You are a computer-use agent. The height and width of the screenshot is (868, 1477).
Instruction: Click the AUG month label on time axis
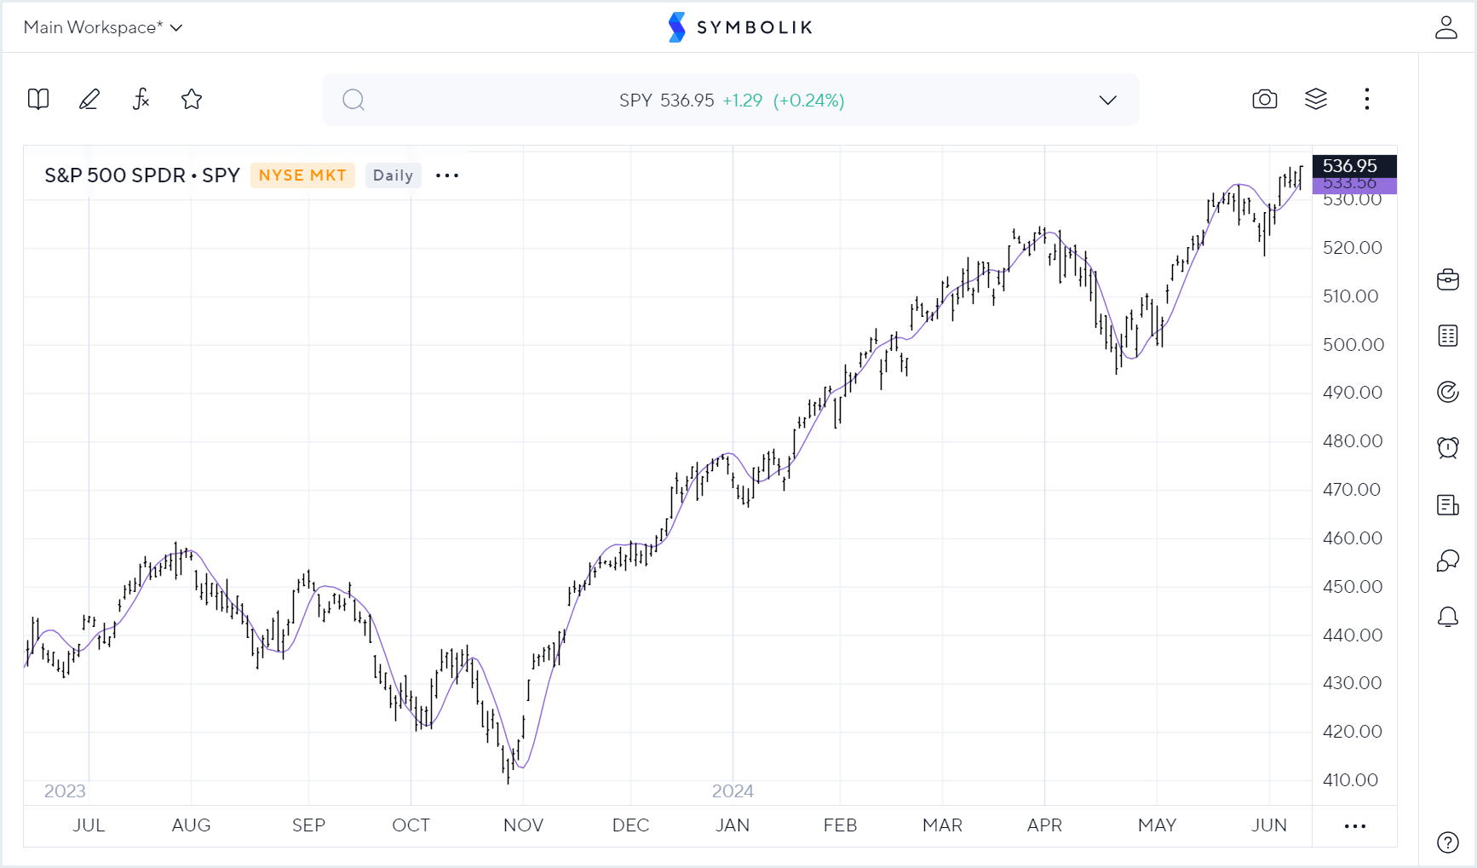coord(191,825)
